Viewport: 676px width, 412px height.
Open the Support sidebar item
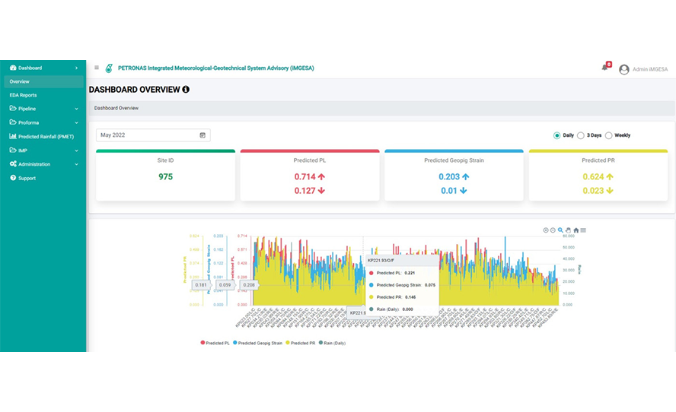(27, 178)
